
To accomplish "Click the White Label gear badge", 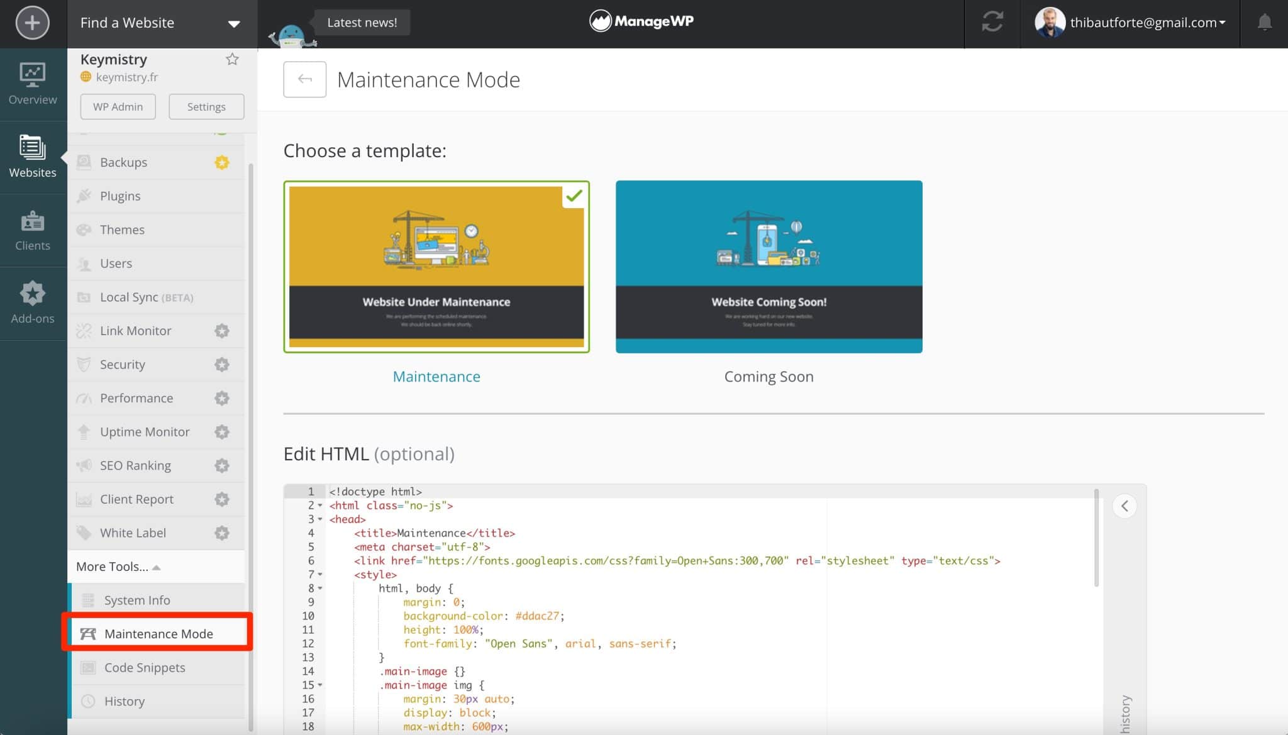I will [x=222, y=533].
